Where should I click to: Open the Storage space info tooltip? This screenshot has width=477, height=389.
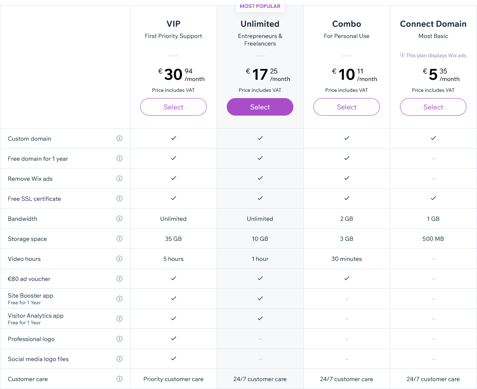pyautogui.click(x=119, y=238)
